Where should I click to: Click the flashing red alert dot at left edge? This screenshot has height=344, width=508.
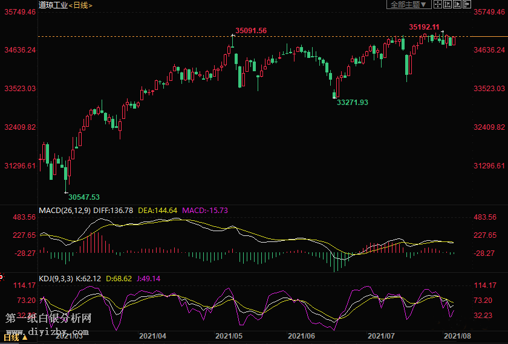click(1, 277)
